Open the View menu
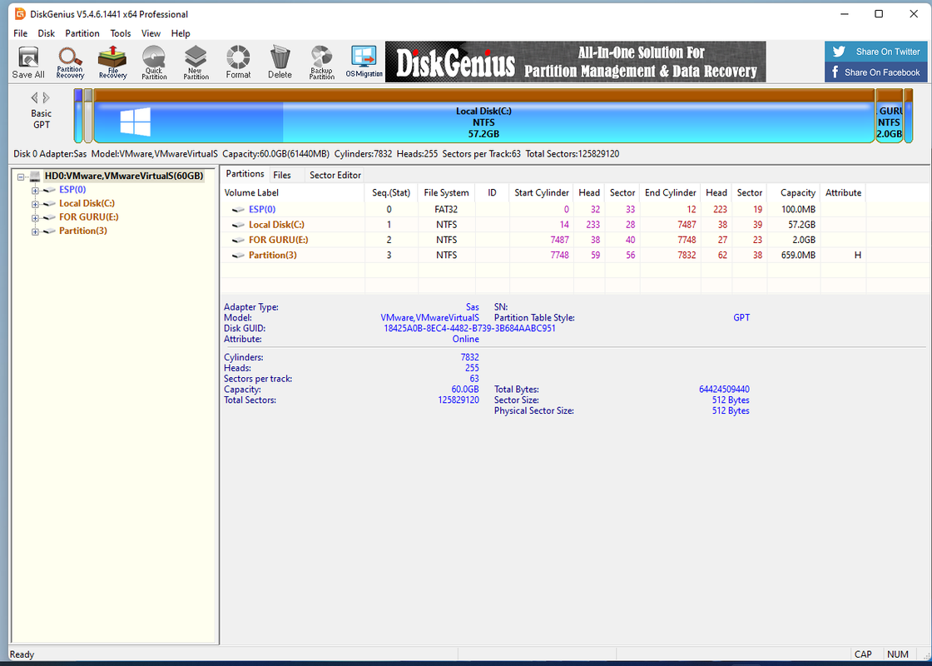 tap(151, 33)
